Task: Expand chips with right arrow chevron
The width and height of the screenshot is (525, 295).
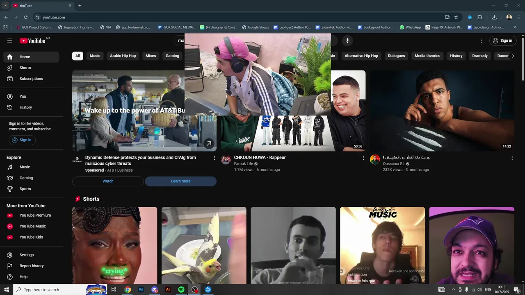Action: [512, 56]
